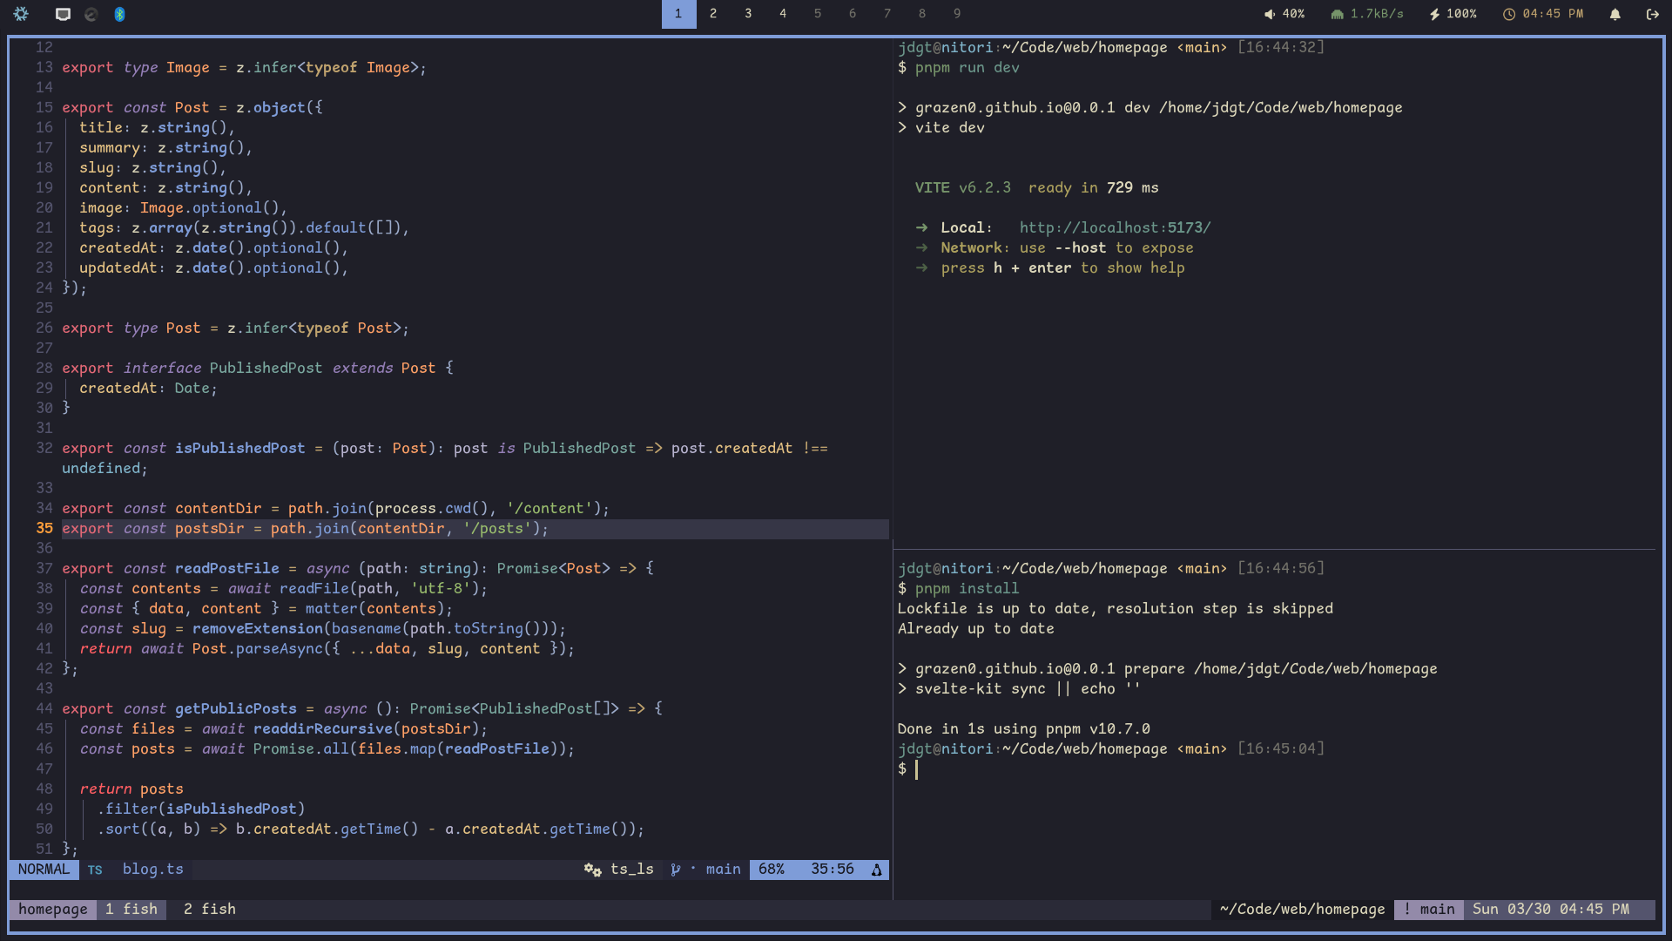The height and width of the screenshot is (941, 1672).
Task: Open the Bluetooth tray icon
Action: point(119,14)
